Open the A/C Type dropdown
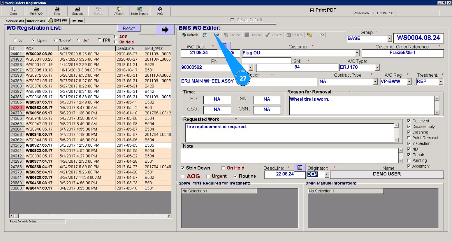Image resolution: width=452 pixels, height=242 pixels. click(377, 67)
